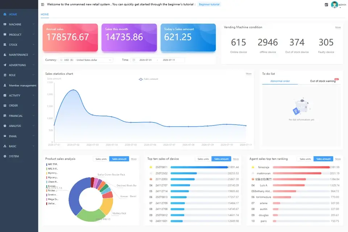Click More in Sales statistics chart
The image size is (348, 232).
point(249,74)
